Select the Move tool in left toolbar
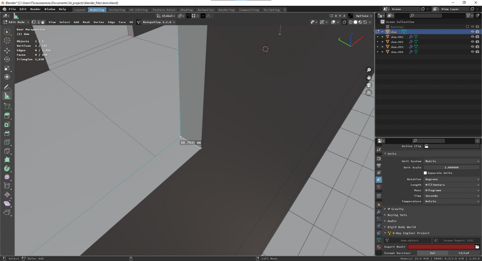 [x=7, y=51]
